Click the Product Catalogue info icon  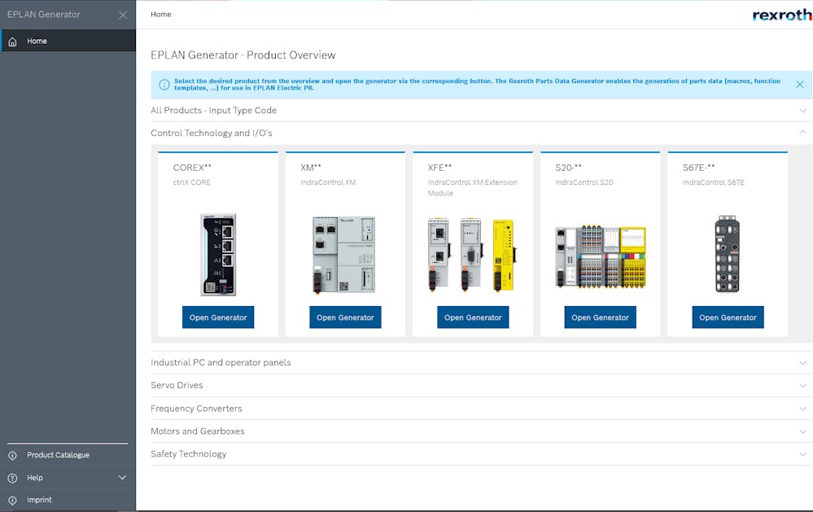tap(12, 456)
